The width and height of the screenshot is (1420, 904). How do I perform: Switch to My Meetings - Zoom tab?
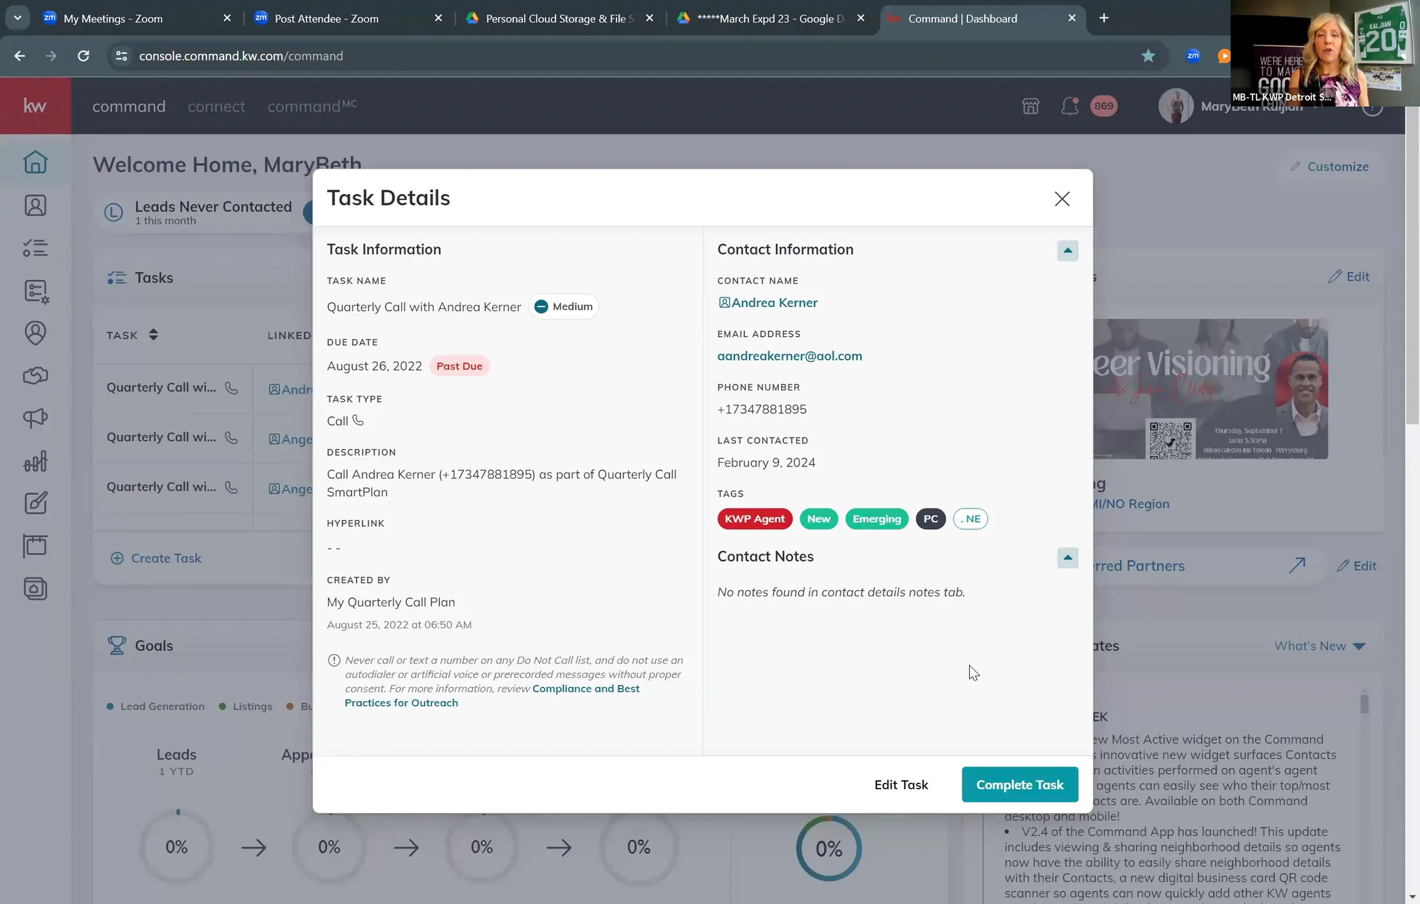(113, 18)
